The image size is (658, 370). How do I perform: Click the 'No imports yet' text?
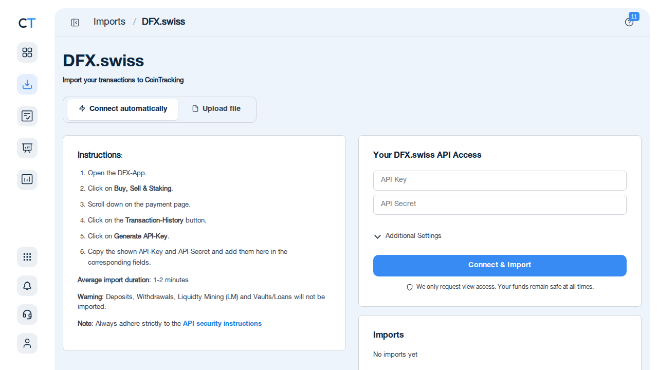(x=395, y=355)
